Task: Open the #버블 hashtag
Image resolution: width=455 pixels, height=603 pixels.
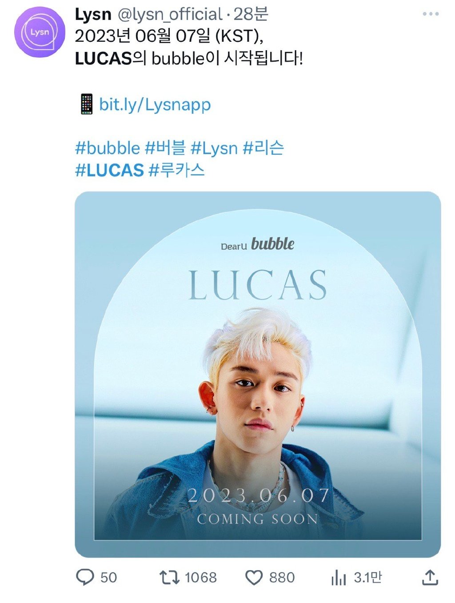Action: 165,148
